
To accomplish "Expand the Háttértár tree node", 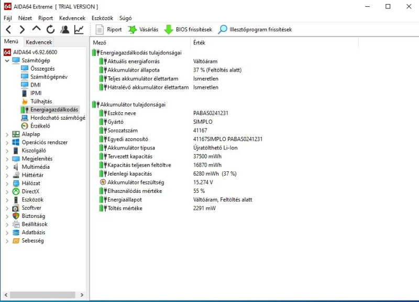I will coord(7,176).
